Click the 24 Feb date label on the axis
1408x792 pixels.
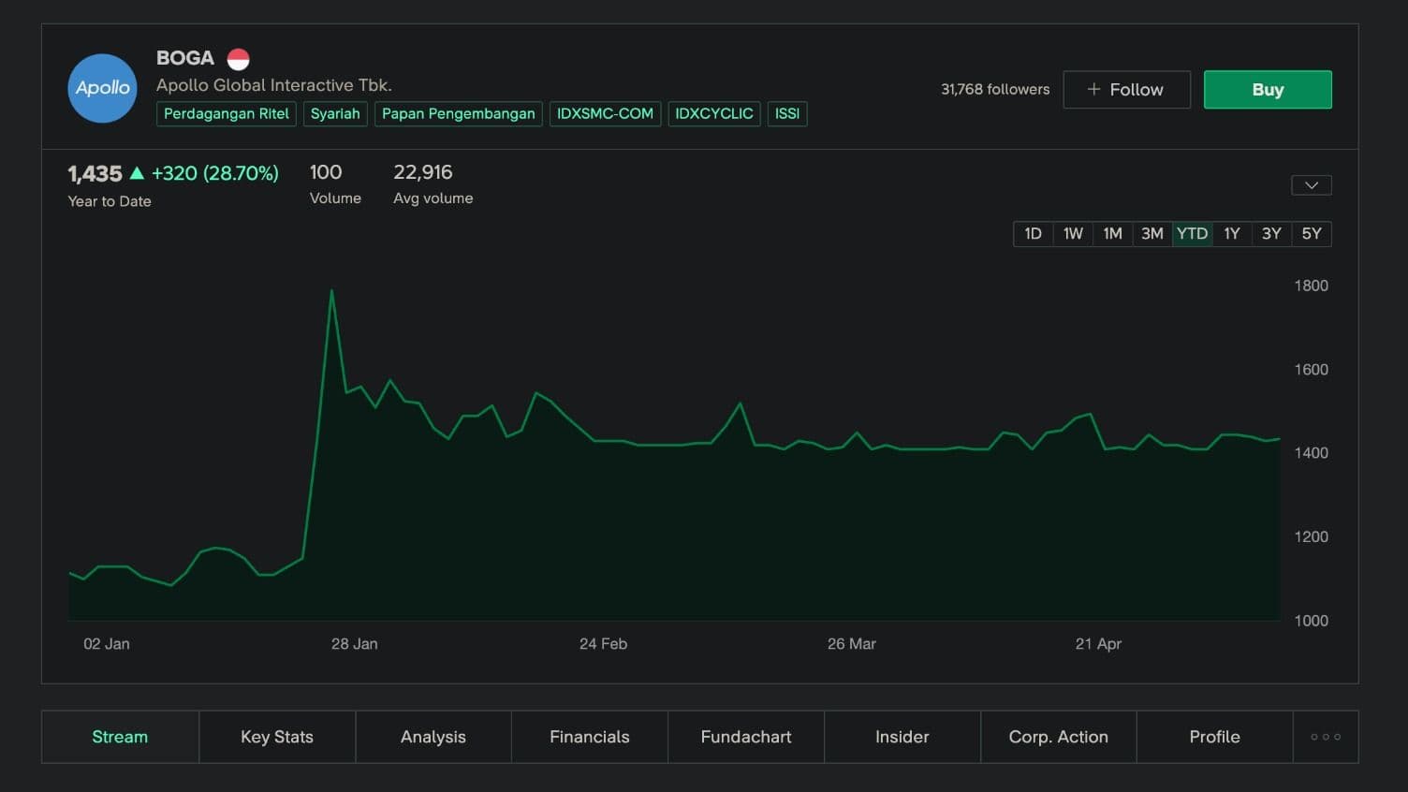604,644
